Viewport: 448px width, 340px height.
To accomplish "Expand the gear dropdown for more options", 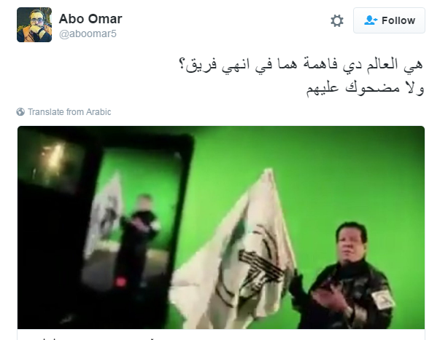I will point(337,21).
